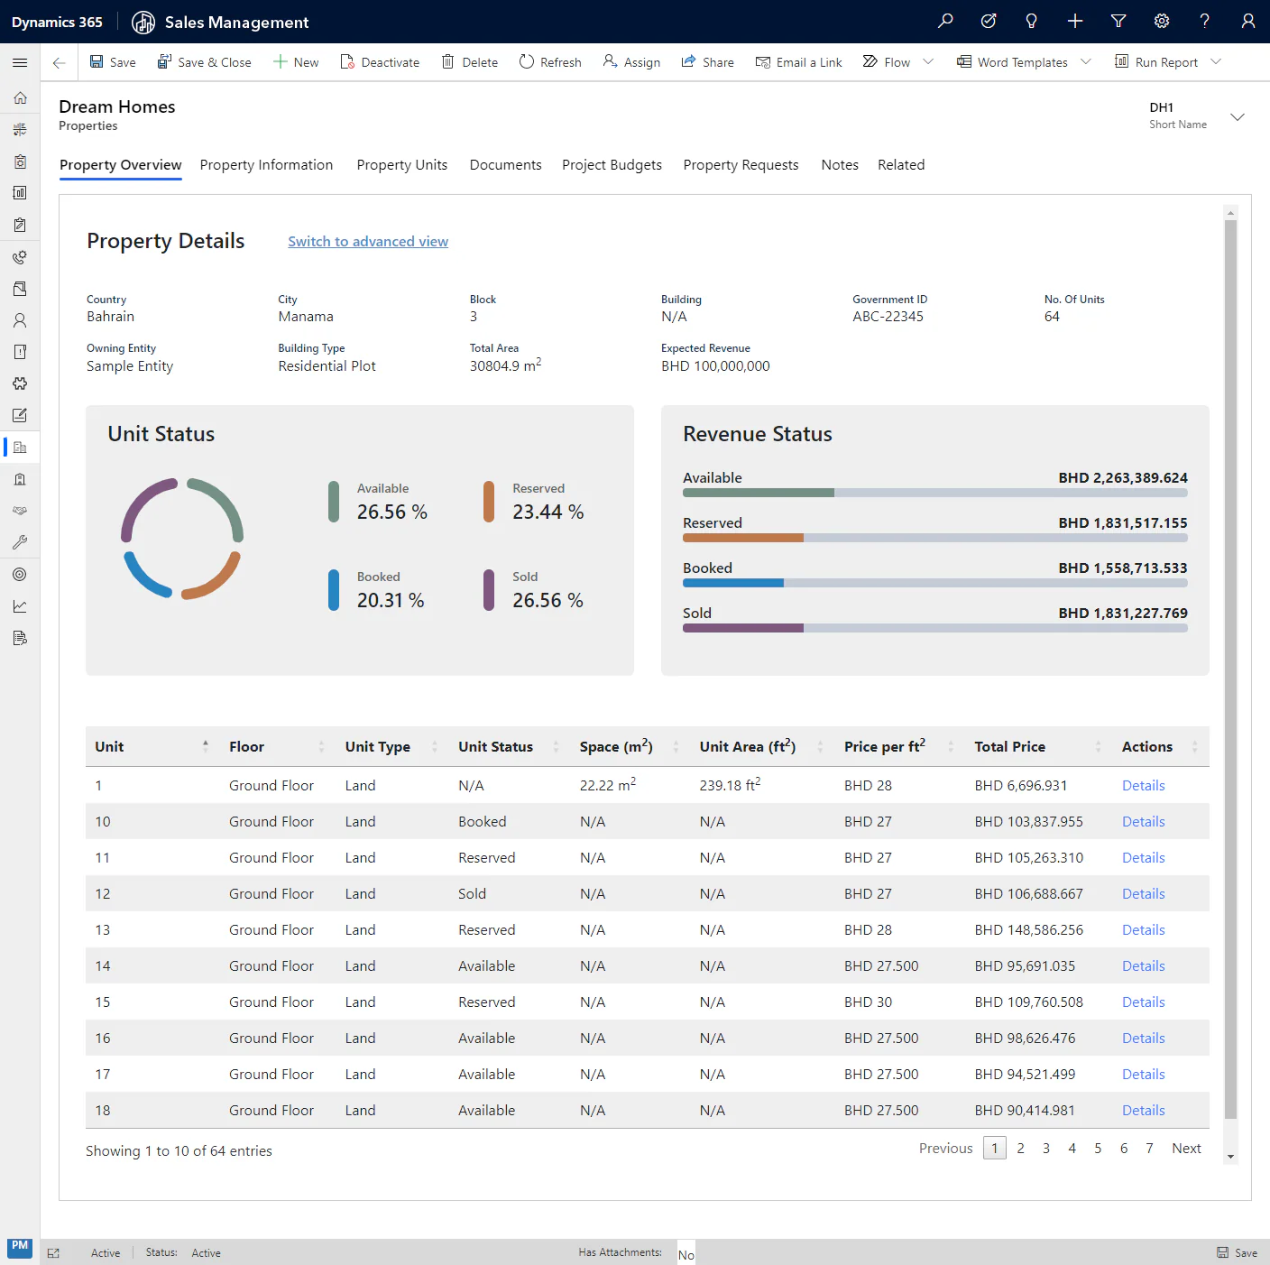Click Refresh in the command bar
Viewport: 1270px width, 1265px height.
(x=550, y=62)
